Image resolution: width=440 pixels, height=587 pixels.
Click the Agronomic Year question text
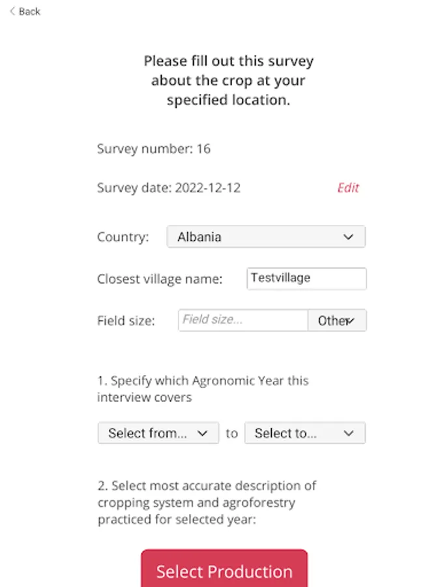[203, 389]
